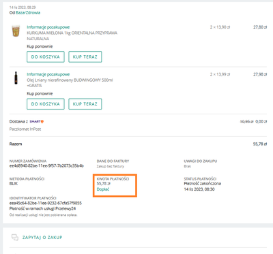This screenshot has height=254, width=273.
Task: Click the Razem total amount 55,78 zł
Action: pyautogui.click(x=260, y=144)
